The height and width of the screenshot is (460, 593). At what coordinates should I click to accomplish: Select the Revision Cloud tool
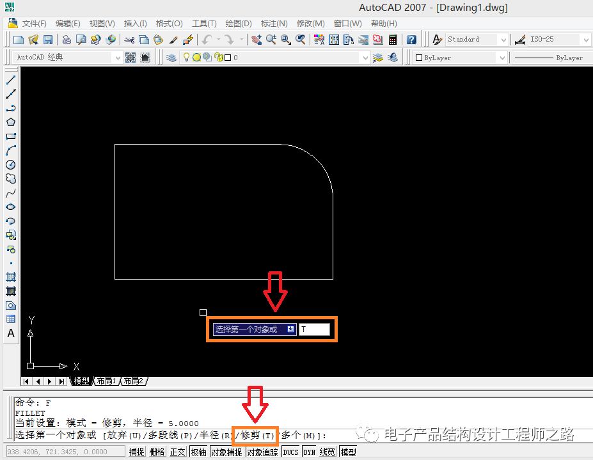11,178
